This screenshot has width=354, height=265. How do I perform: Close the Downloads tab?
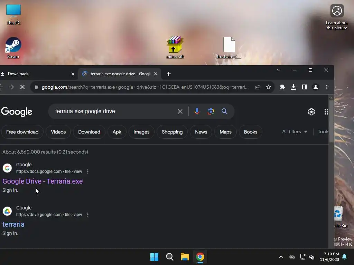click(x=73, y=74)
